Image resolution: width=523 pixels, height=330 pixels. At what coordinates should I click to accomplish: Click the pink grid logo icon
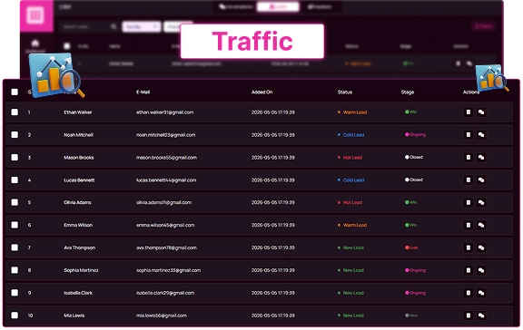[36, 15]
